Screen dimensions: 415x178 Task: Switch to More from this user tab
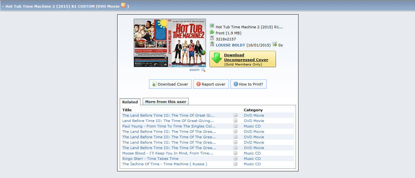pyautogui.click(x=166, y=102)
